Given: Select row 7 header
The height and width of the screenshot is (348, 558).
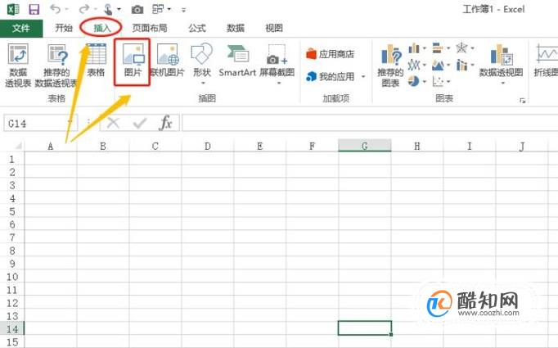Looking at the screenshot, I should [12, 237].
